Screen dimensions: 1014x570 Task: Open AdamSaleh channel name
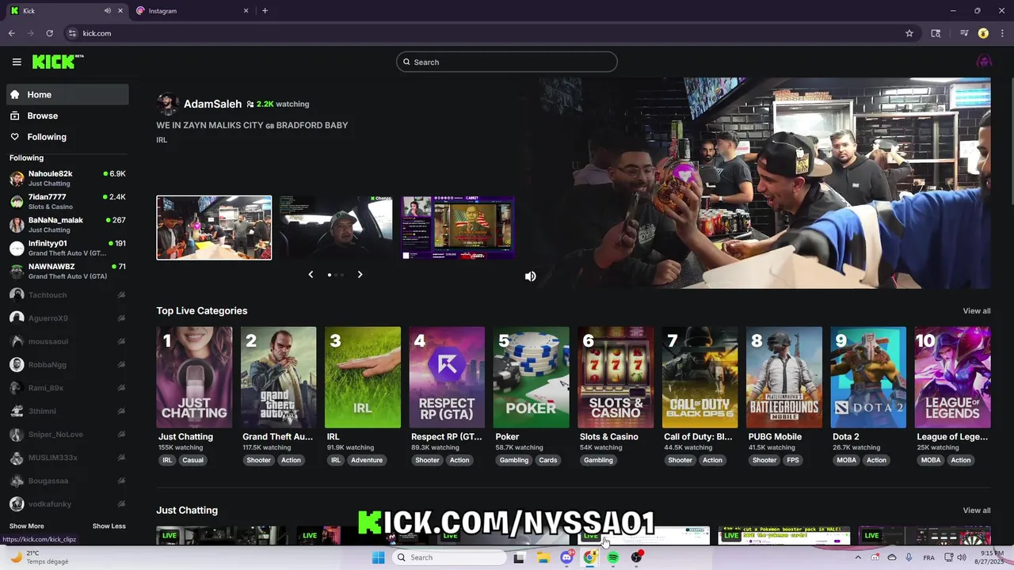point(212,104)
